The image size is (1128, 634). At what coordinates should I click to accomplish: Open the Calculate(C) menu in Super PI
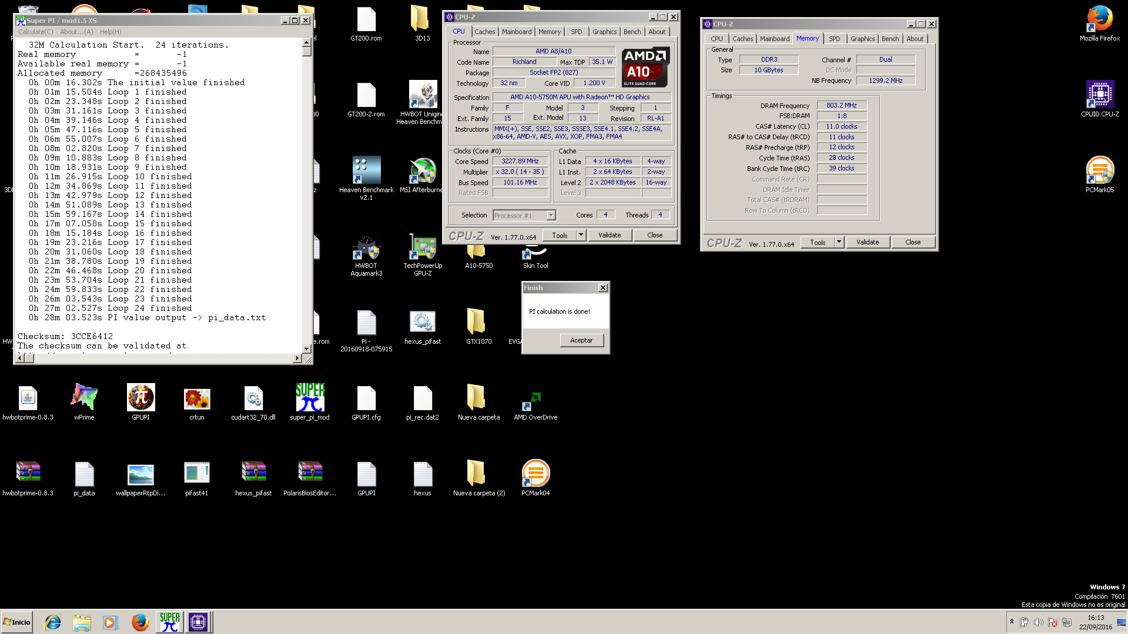click(x=35, y=32)
